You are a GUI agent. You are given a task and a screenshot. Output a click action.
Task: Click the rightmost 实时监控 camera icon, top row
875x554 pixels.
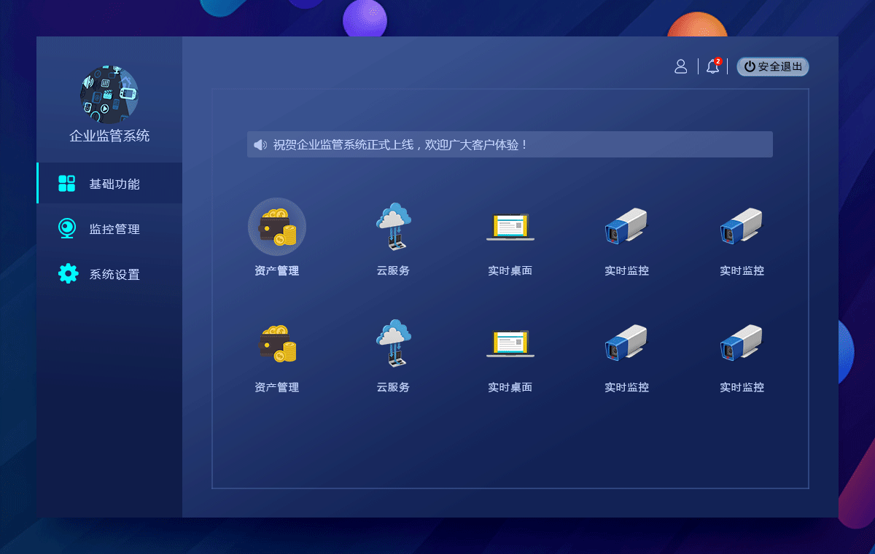(741, 226)
